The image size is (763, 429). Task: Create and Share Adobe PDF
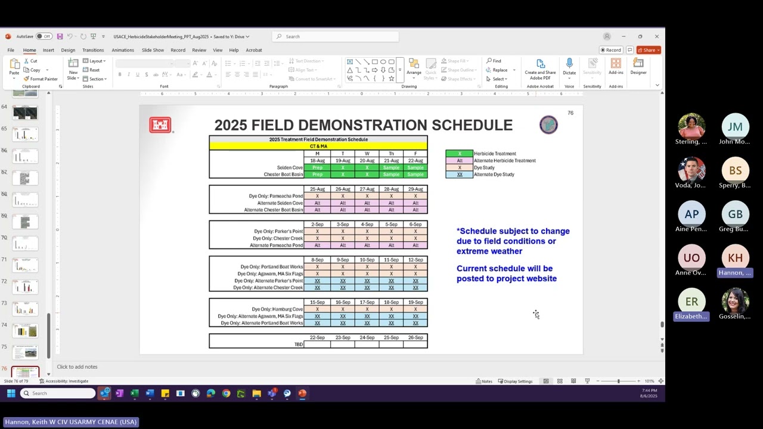(540, 69)
